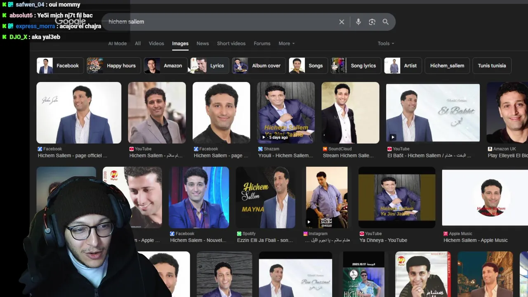
Task: Open the Short videos tab
Action: coord(231,43)
